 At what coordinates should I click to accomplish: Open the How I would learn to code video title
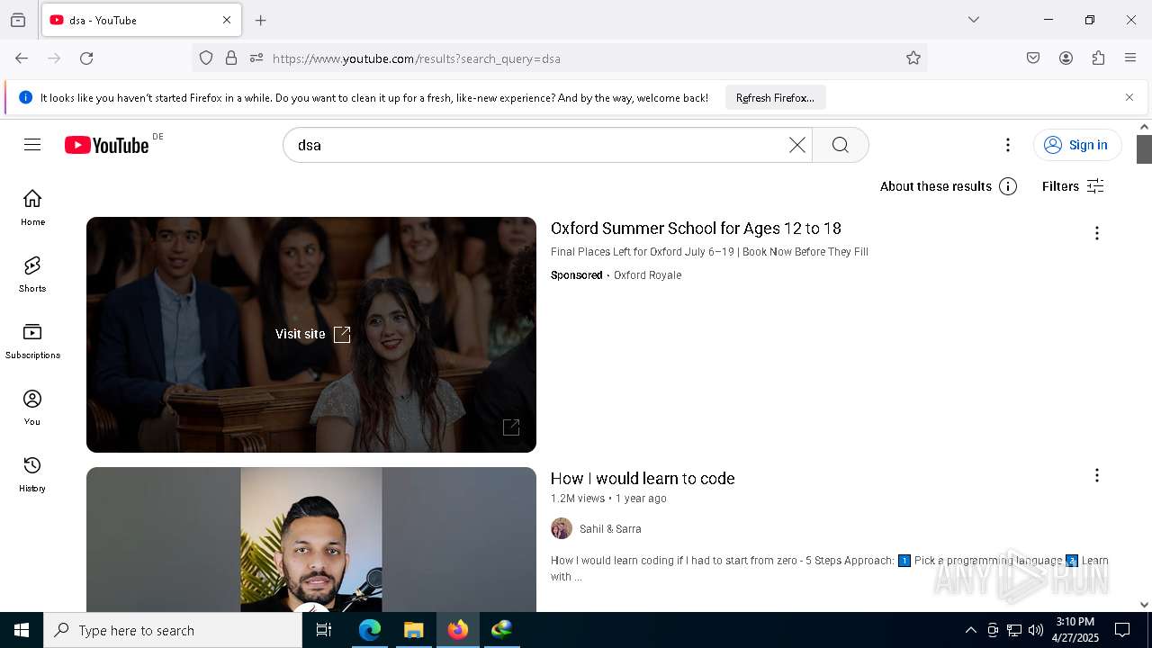643,479
